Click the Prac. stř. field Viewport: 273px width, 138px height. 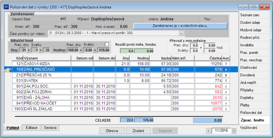[81, 27]
